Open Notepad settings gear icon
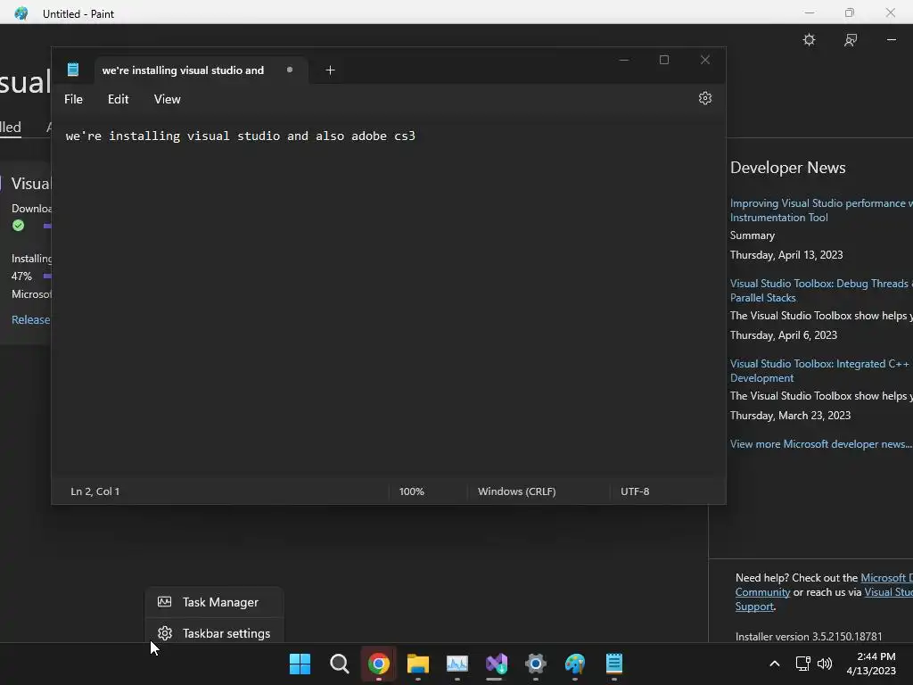913x685 pixels. (704, 98)
